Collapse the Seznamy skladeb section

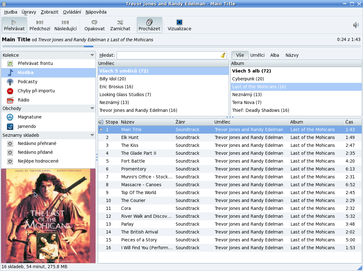(92, 135)
